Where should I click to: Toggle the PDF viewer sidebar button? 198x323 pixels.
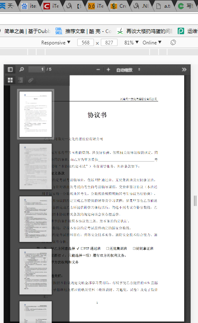[10, 69]
